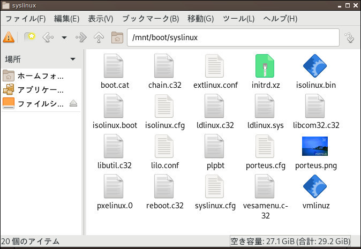Click the path bar showing /mnt/boot/syslinux
This screenshot has height=249, width=361.
[233, 37]
